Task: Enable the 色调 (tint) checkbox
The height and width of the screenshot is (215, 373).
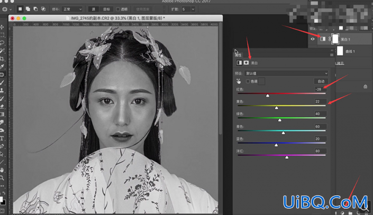Action: 248,81
